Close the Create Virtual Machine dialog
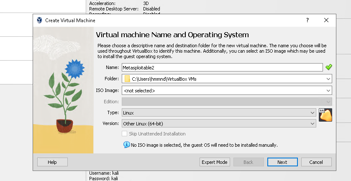Image resolution: width=351 pixels, height=181 pixels. click(x=326, y=20)
